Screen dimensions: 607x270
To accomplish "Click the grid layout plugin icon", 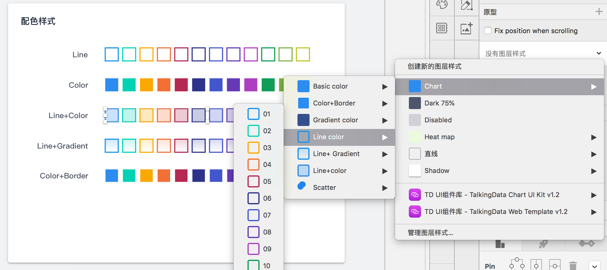I will (442, 28).
